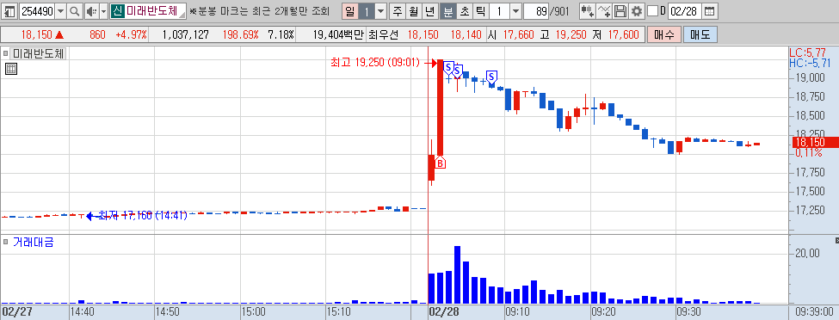Image resolution: width=839 pixels, height=320 pixels.
Task: Open the dropdown arrow next to speaker
Action: point(104,10)
